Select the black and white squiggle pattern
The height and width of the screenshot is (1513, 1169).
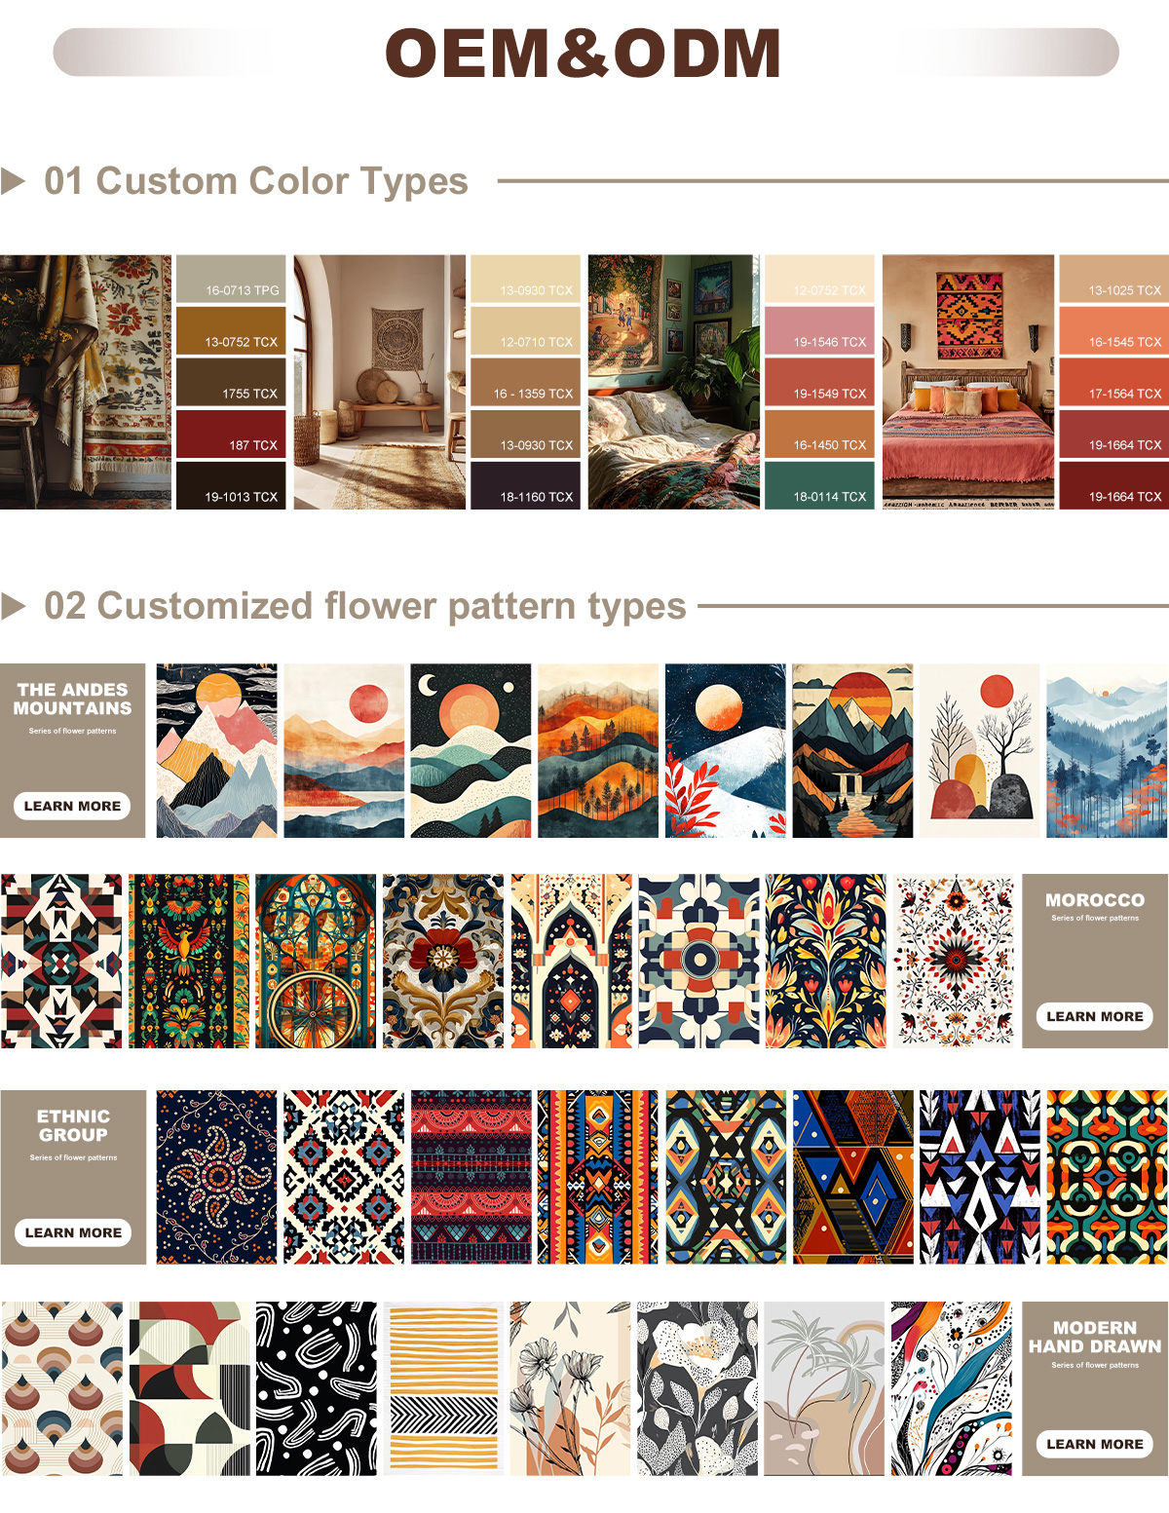click(316, 1388)
